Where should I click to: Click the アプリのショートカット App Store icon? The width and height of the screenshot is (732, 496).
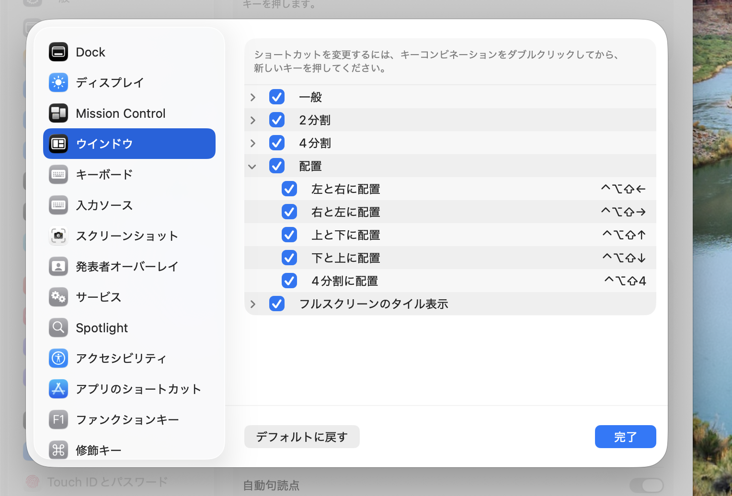click(58, 389)
